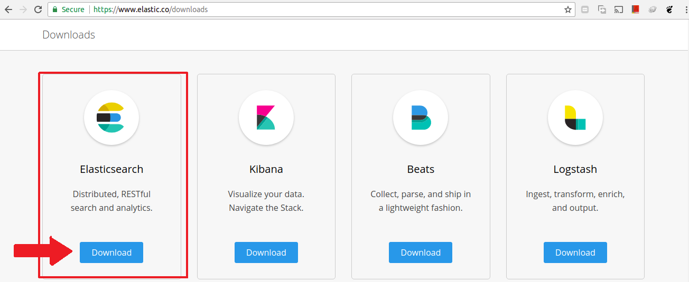Download Elasticsearch
689x282 pixels.
[111, 252]
